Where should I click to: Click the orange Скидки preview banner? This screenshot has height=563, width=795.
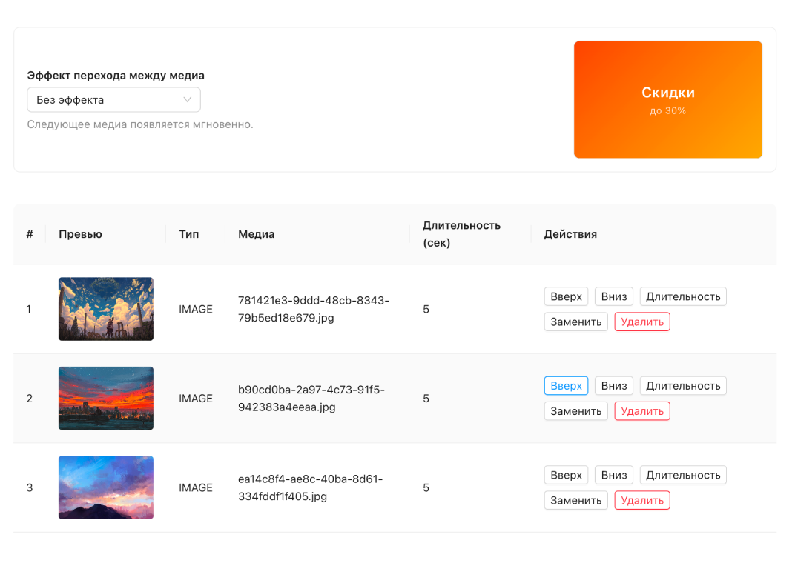pos(667,99)
